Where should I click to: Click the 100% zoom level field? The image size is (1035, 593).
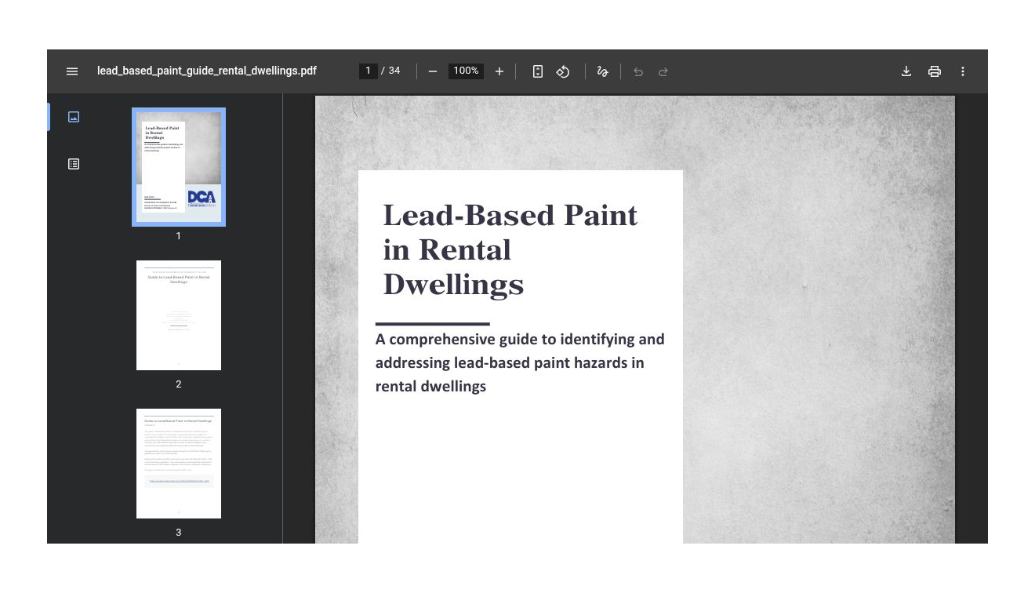(466, 71)
